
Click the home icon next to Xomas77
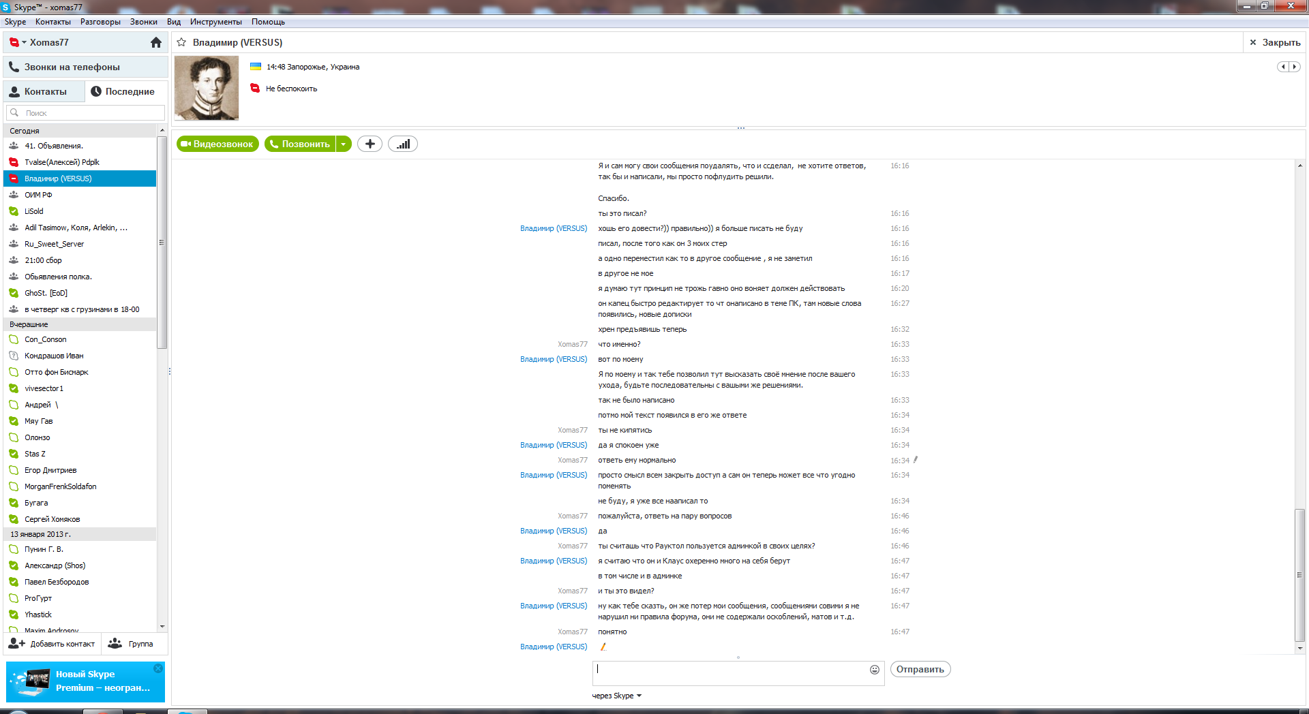tap(156, 42)
